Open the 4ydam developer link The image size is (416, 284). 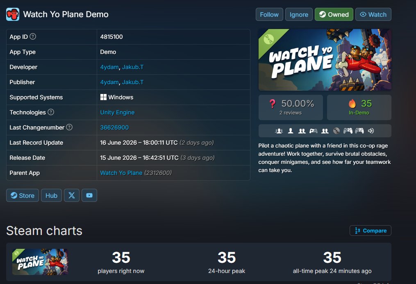point(109,67)
